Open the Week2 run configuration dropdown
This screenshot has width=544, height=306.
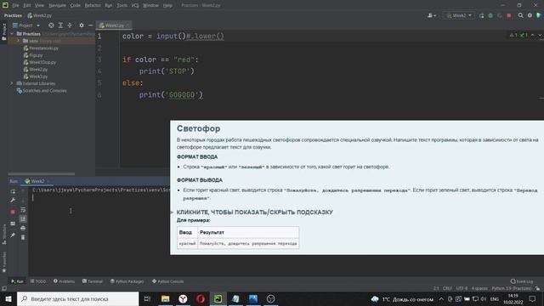(459, 15)
